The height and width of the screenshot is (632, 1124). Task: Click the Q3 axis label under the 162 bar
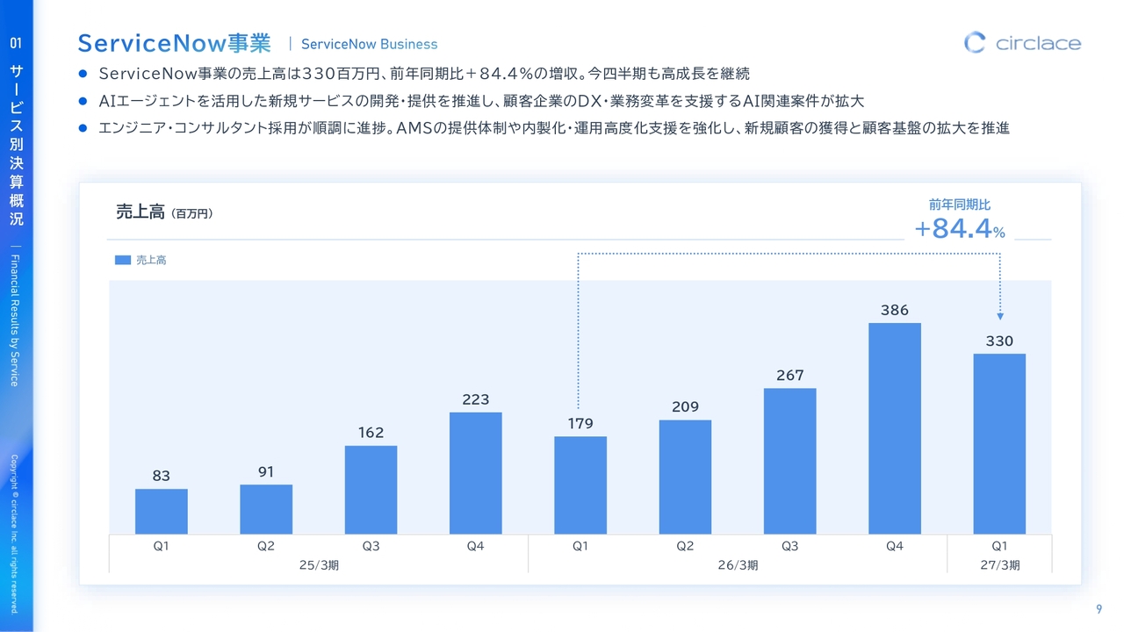point(371,546)
